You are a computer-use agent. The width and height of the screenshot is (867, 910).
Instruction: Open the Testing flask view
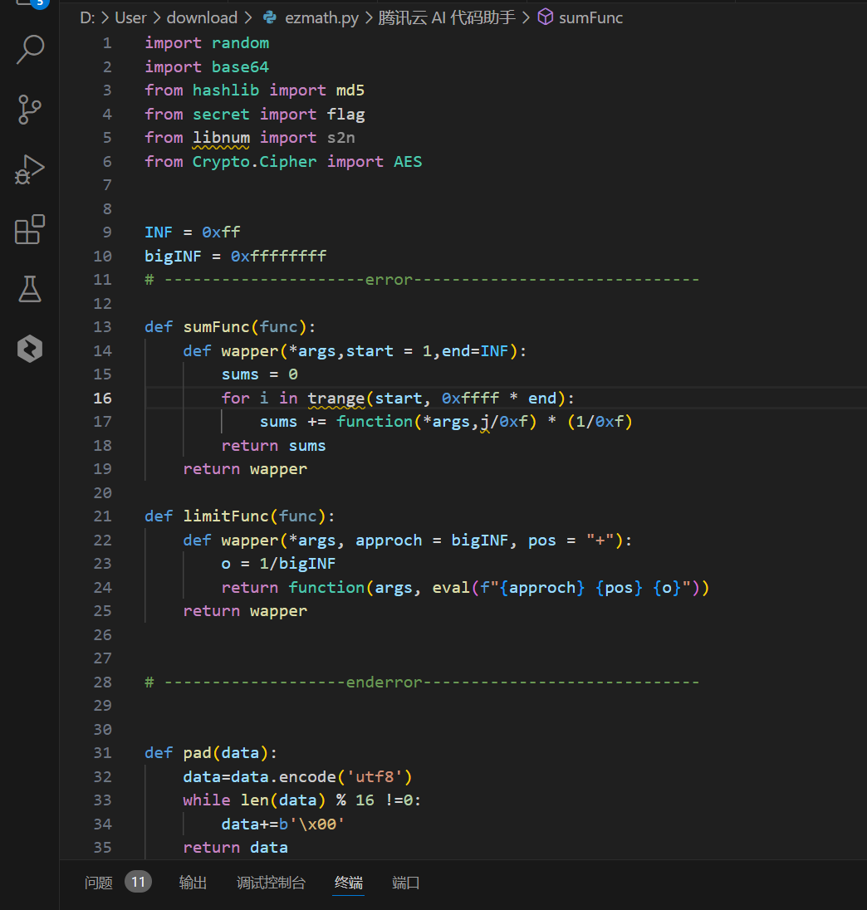(30, 290)
